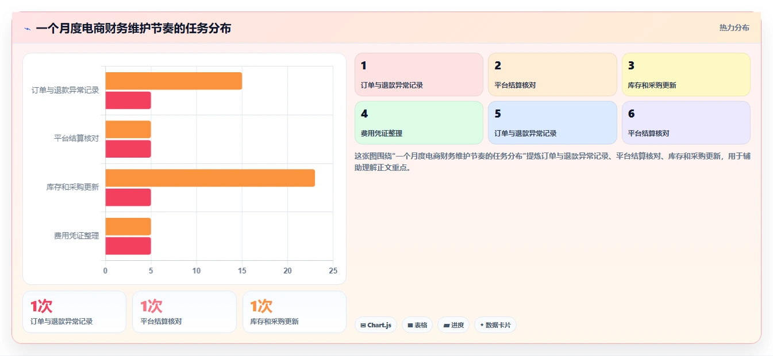Screen dimensions: 773x356
Task: Click the chart axis label 库存和采购更新
Action: tap(73, 187)
